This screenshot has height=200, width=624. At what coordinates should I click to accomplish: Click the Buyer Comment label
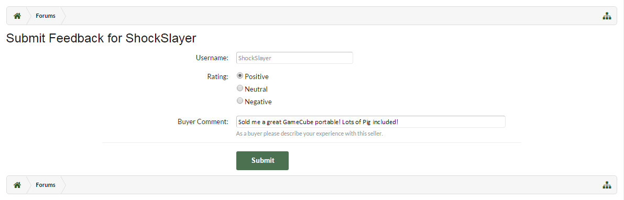click(203, 121)
